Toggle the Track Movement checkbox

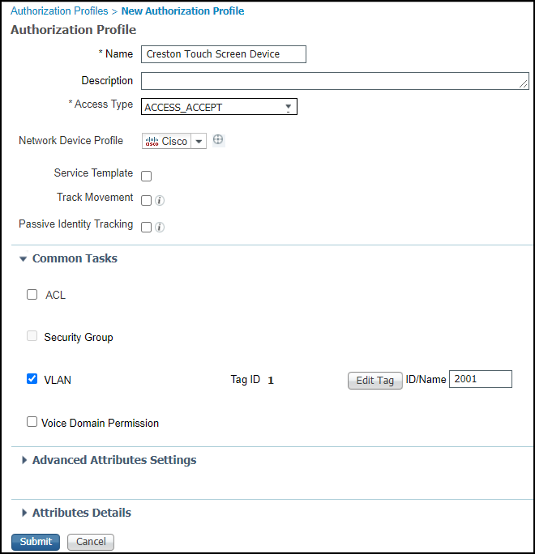[147, 200]
